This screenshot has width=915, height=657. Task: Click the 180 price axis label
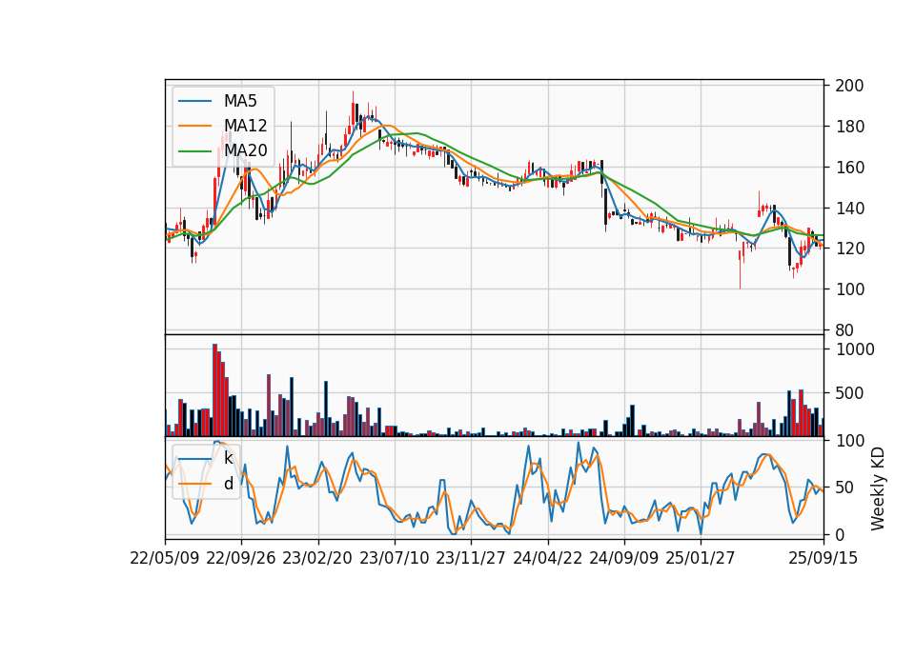tap(849, 127)
